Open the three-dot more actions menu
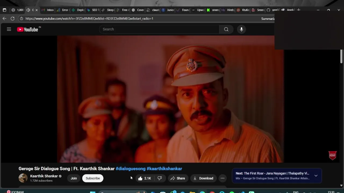 222,178
